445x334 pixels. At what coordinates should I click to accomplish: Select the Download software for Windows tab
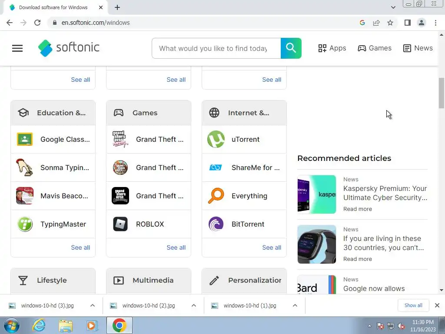[x=53, y=7]
